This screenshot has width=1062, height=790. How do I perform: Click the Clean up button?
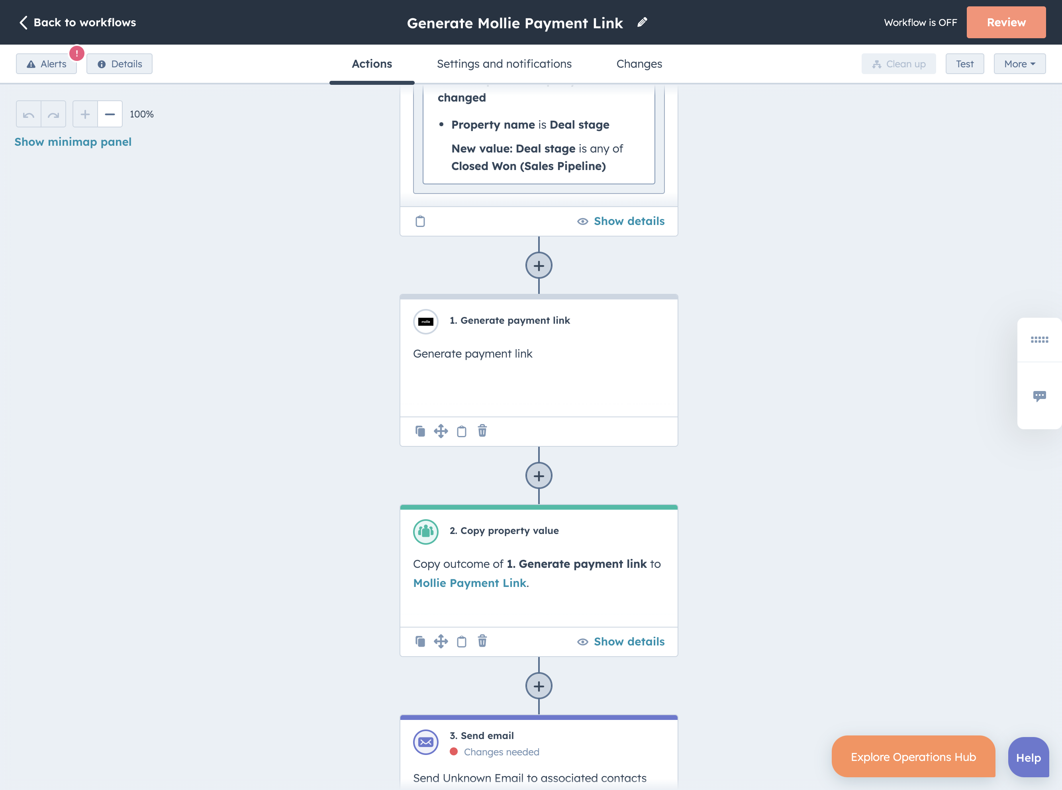click(x=898, y=64)
